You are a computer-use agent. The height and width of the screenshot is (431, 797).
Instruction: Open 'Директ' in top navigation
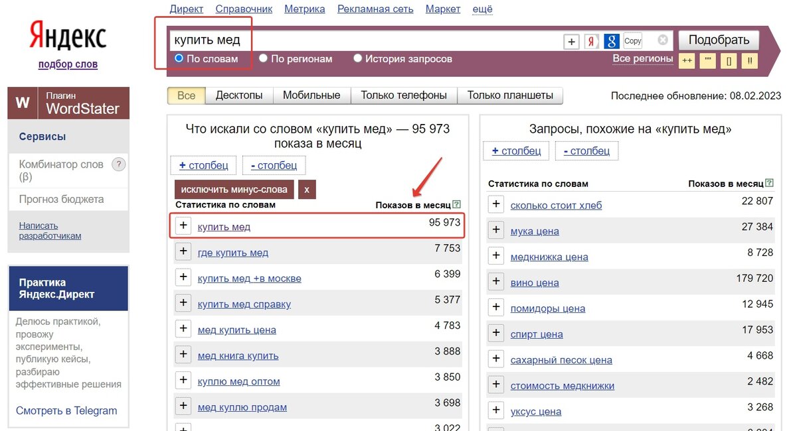coord(187,9)
